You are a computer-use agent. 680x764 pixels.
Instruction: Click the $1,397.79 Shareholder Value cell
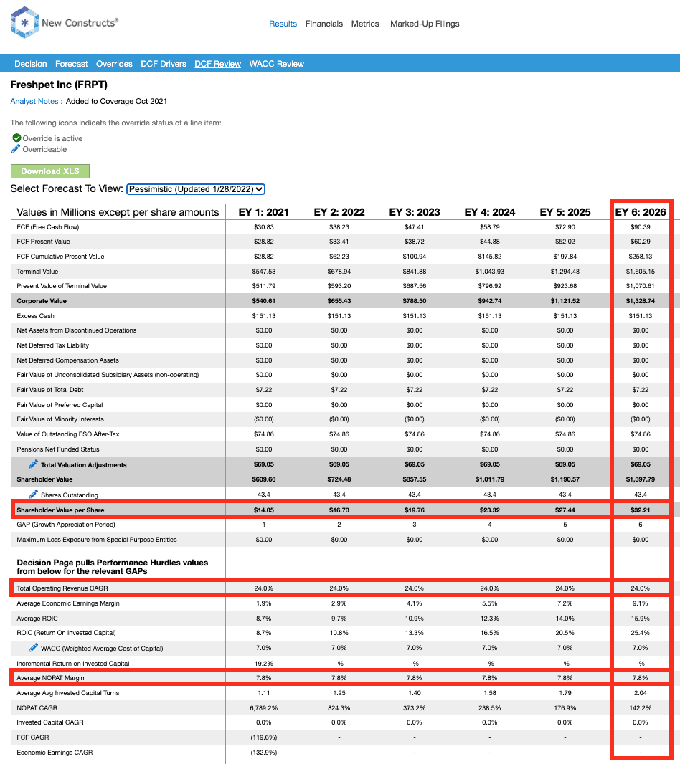tap(641, 479)
